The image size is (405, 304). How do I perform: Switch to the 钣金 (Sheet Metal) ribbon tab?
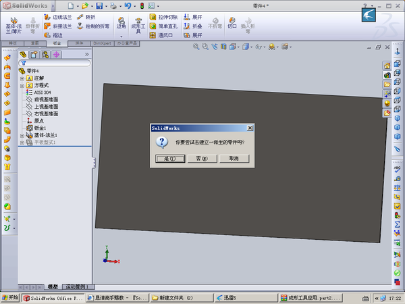pyautogui.click(x=57, y=43)
